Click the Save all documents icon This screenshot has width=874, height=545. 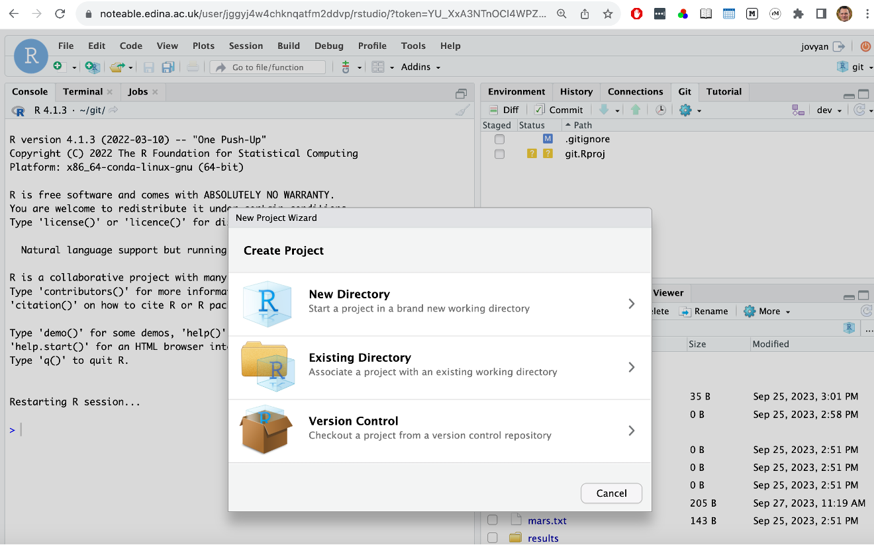(168, 67)
